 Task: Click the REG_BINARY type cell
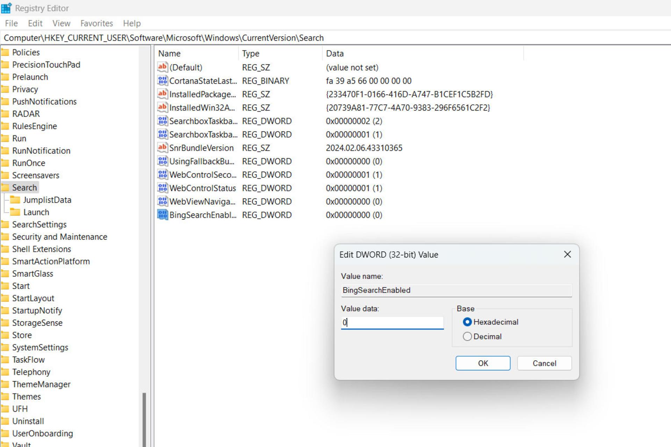pos(266,81)
